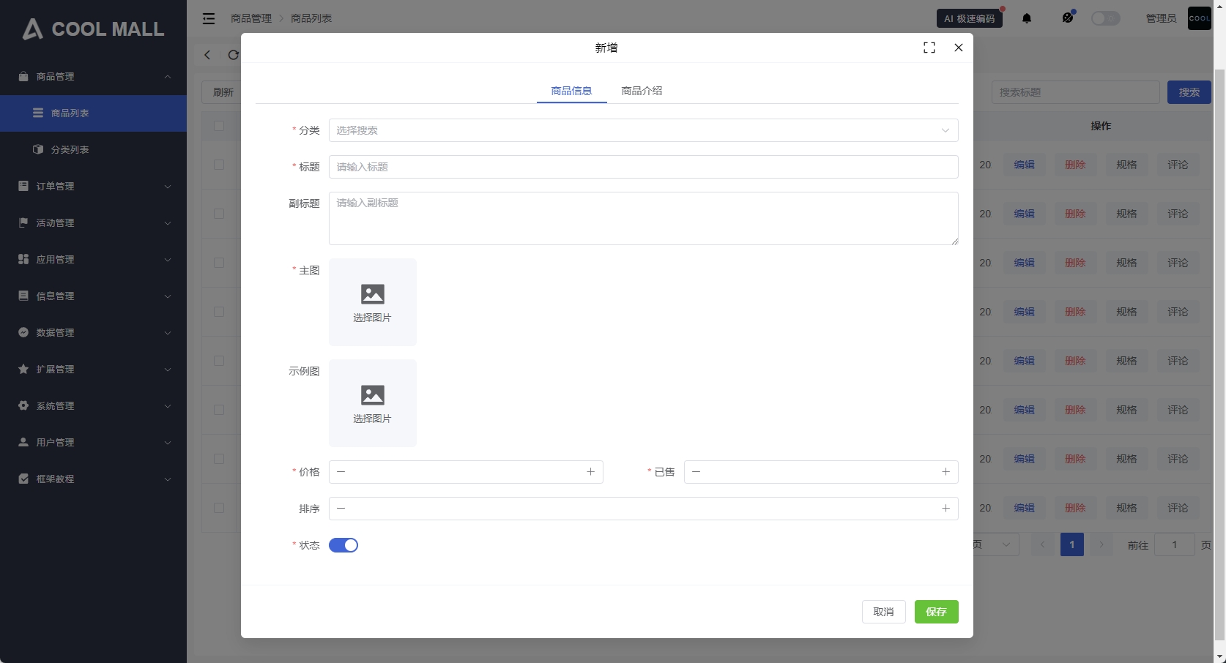The image size is (1226, 663).
Task: Expand the 框架教程 menu
Action: click(x=93, y=479)
